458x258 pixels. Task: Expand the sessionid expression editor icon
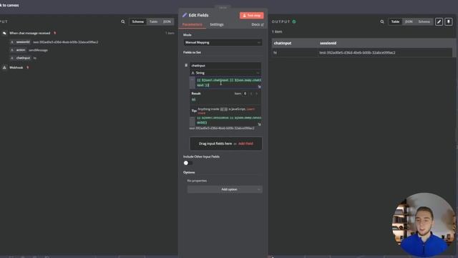[x=259, y=124]
